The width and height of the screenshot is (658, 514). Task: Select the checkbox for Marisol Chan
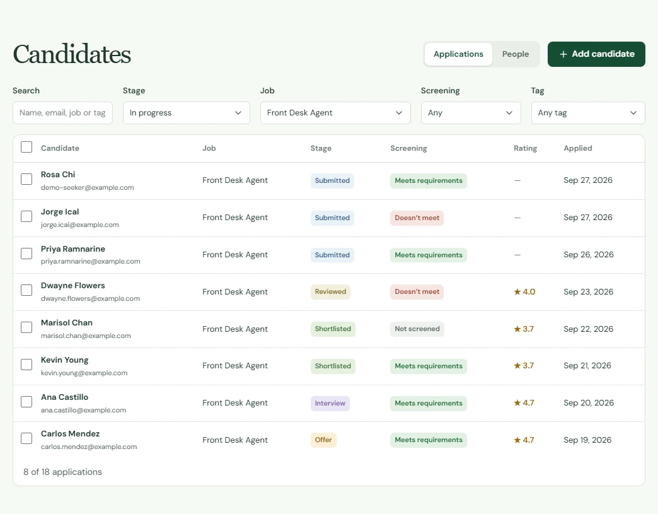[26, 327]
